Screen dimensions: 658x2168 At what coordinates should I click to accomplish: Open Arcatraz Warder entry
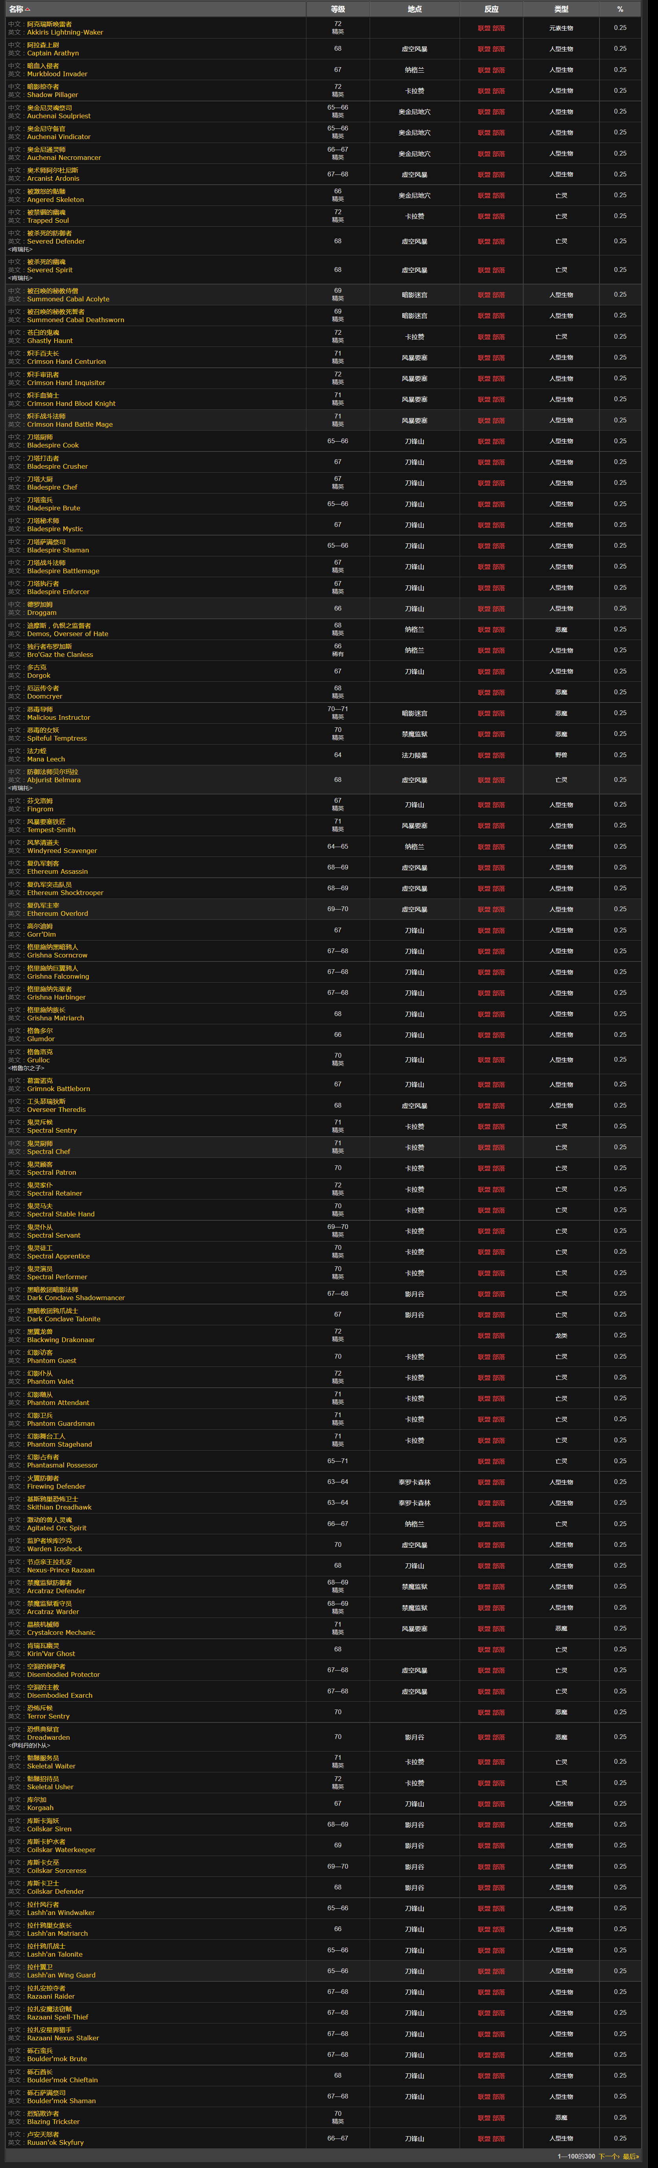[53, 1612]
